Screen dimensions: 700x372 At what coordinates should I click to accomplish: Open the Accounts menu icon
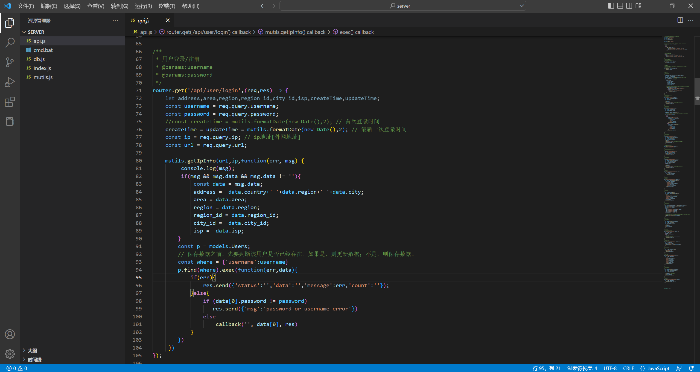[10, 334]
